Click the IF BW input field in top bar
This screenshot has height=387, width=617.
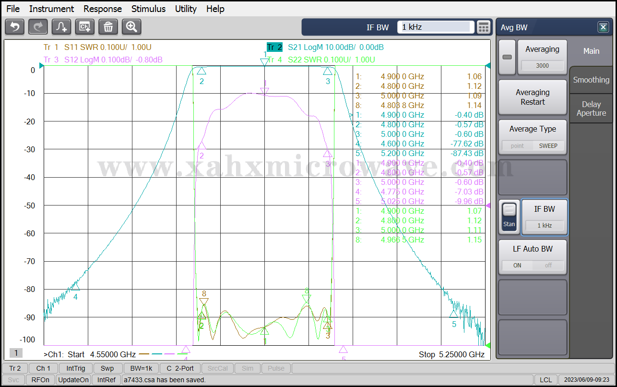[x=436, y=27]
